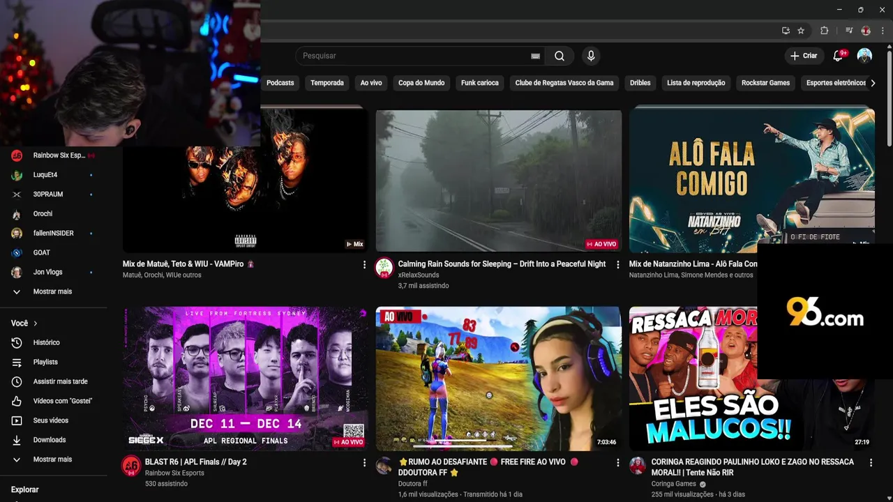Open the account avatar menu
Screen dimensions: 893x502
[864, 56]
